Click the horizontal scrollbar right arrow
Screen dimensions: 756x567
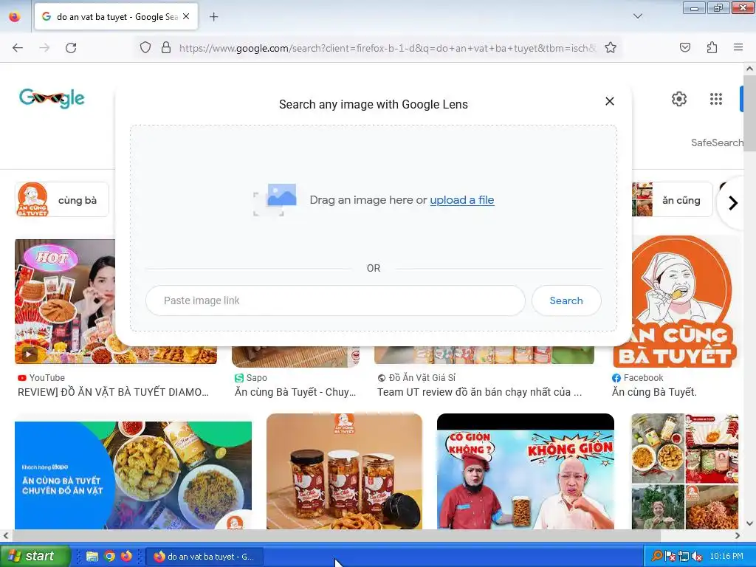tap(738, 535)
